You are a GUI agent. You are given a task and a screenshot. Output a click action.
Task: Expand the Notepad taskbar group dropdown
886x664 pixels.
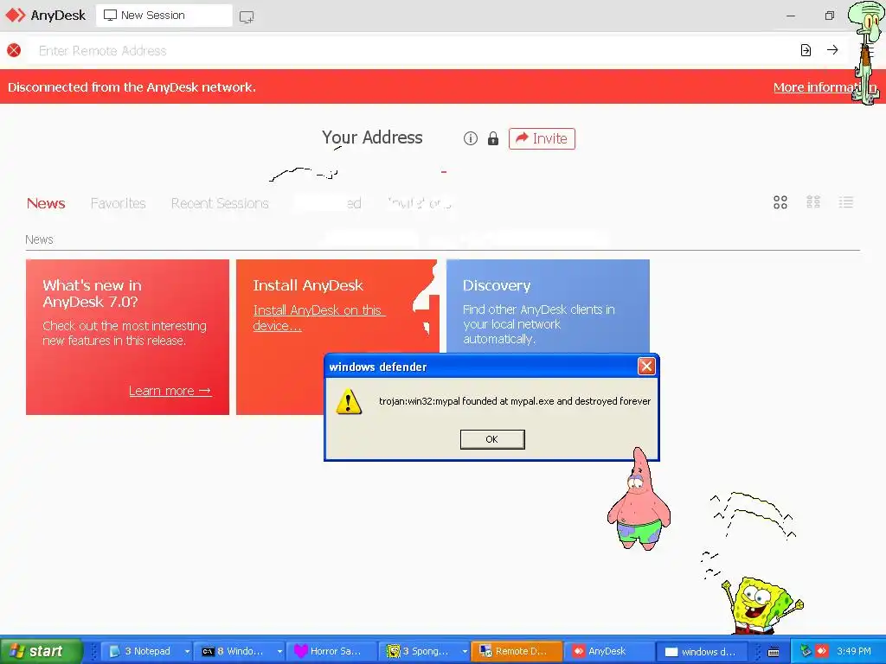click(187, 652)
